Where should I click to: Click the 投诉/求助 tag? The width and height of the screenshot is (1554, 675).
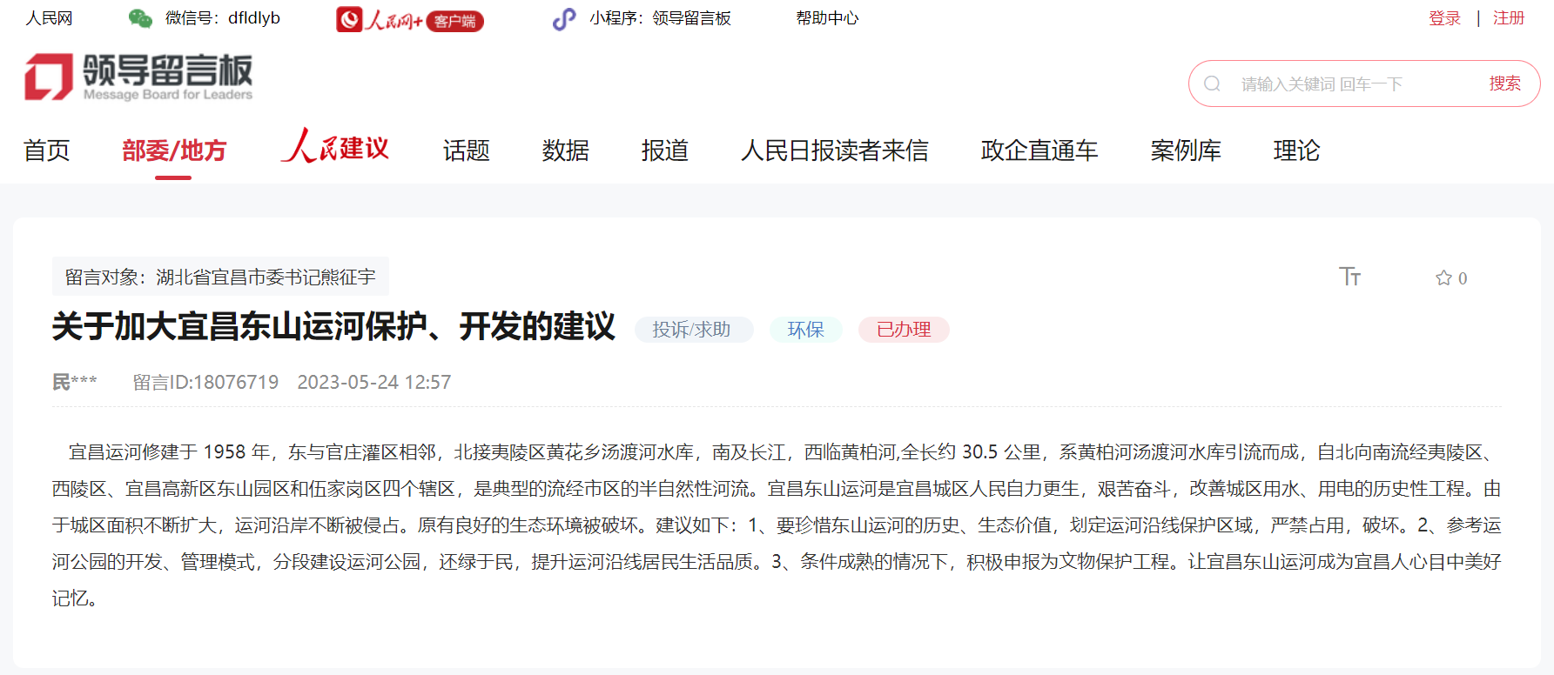pos(693,330)
